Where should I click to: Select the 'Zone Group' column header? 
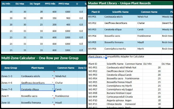(11, 68)
